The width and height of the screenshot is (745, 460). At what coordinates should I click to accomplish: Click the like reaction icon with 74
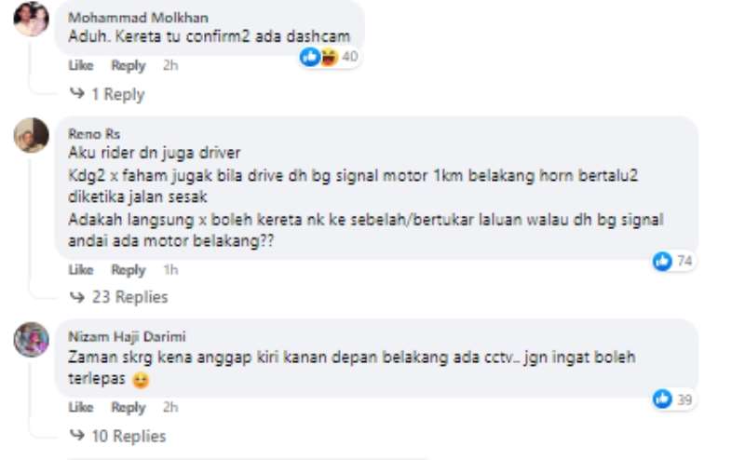tap(662, 261)
